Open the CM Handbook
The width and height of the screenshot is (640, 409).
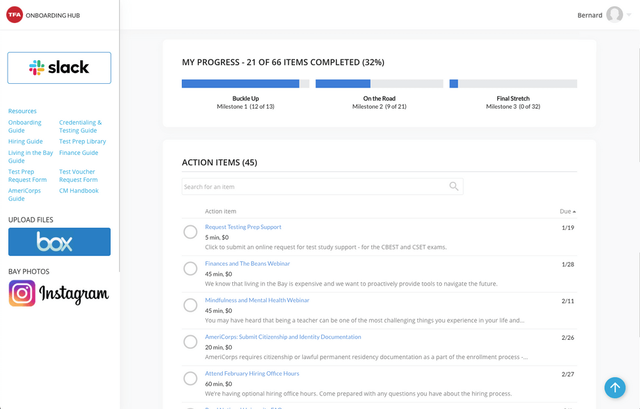pos(78,190)
